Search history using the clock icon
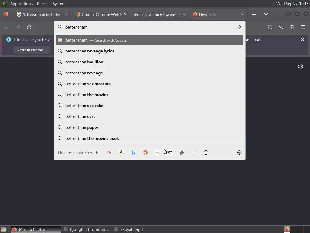The height and width of the screenshot is (233, 310). coord(206,153)
